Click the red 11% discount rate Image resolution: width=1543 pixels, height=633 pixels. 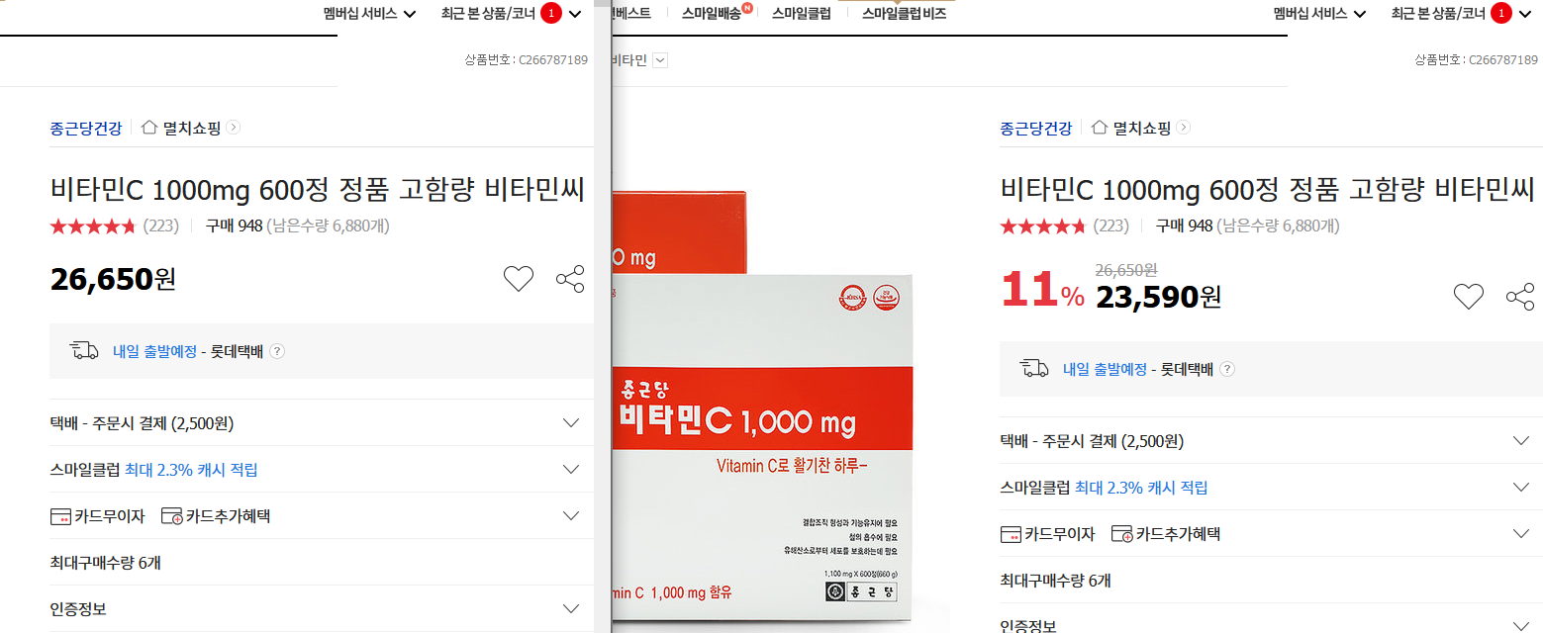click(1043, 291)
